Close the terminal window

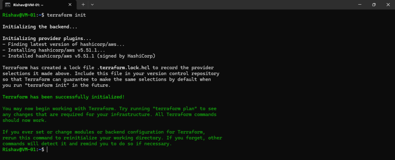coord(388,5)
